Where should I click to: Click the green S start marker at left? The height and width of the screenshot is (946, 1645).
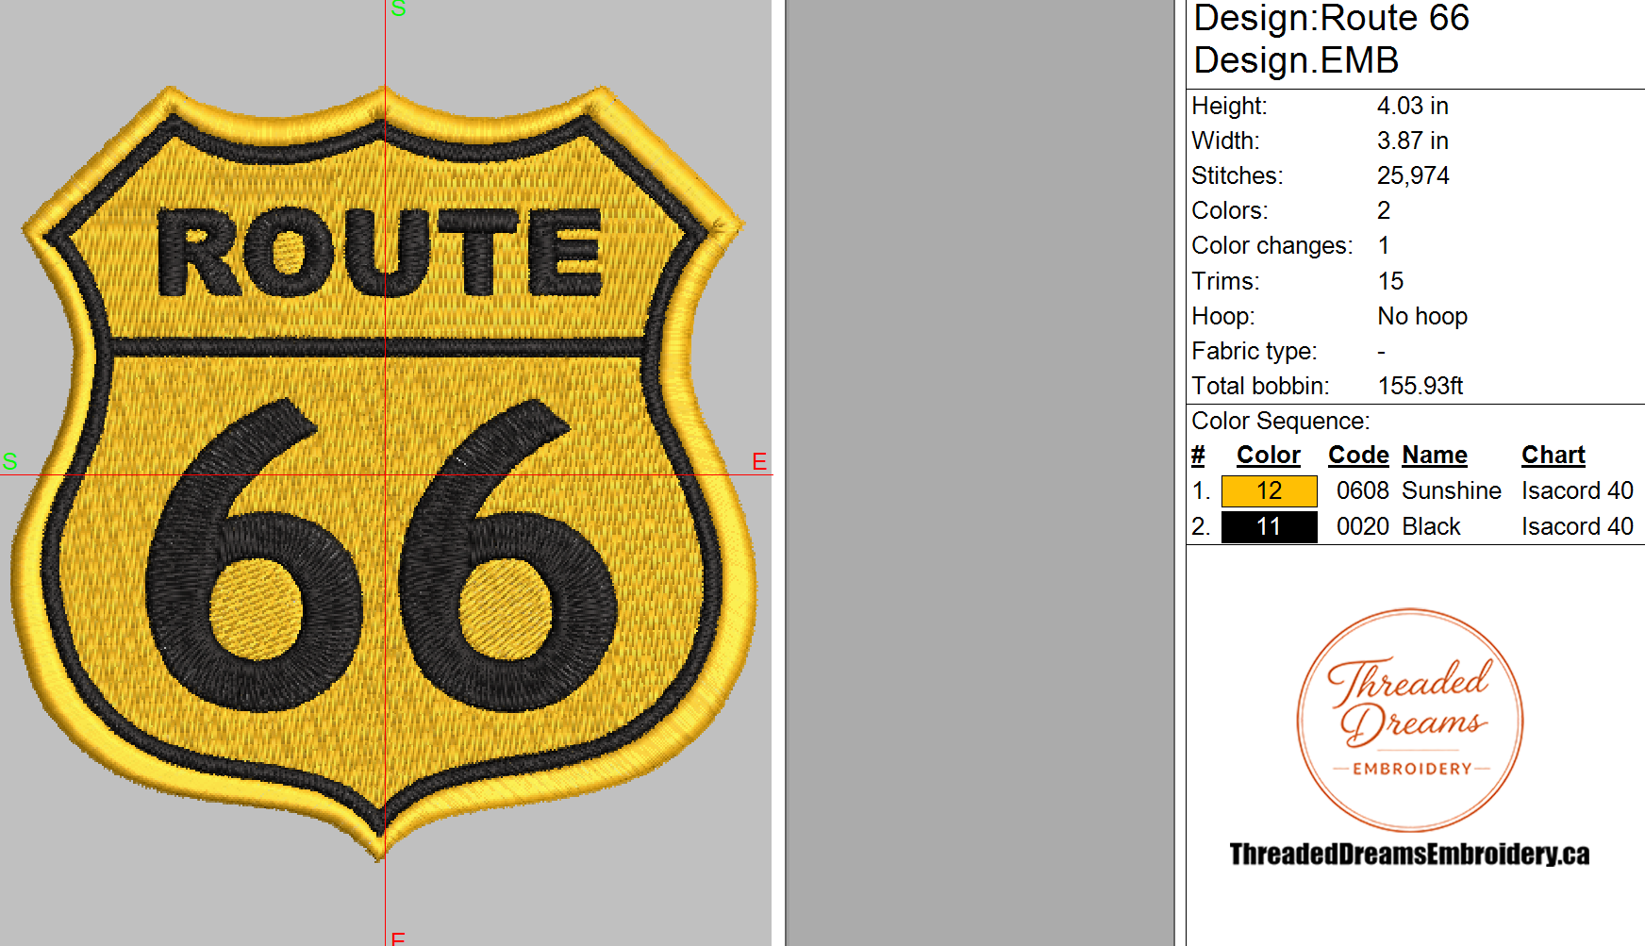10,461
